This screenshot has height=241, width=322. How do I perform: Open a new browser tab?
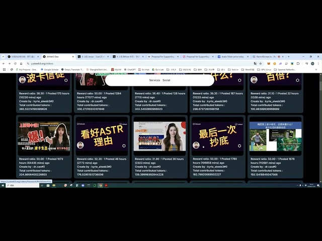288,57
